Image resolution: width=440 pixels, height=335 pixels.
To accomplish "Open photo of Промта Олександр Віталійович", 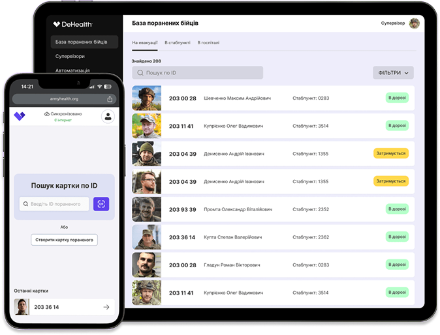I will [x=147, y=209].
